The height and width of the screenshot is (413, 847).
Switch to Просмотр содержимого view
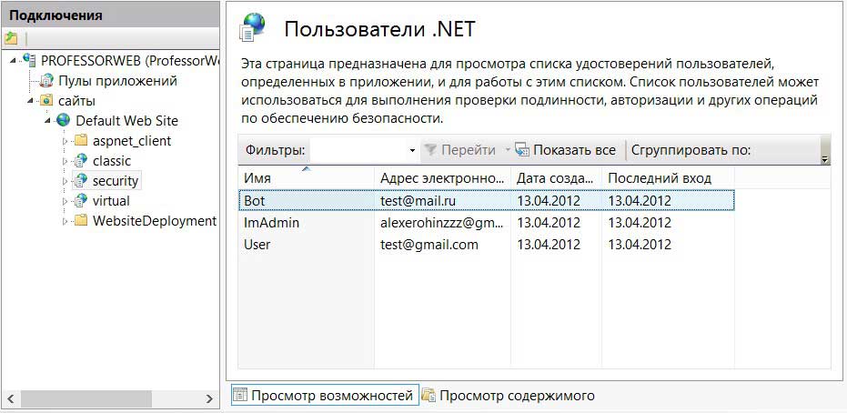point(509,395)
